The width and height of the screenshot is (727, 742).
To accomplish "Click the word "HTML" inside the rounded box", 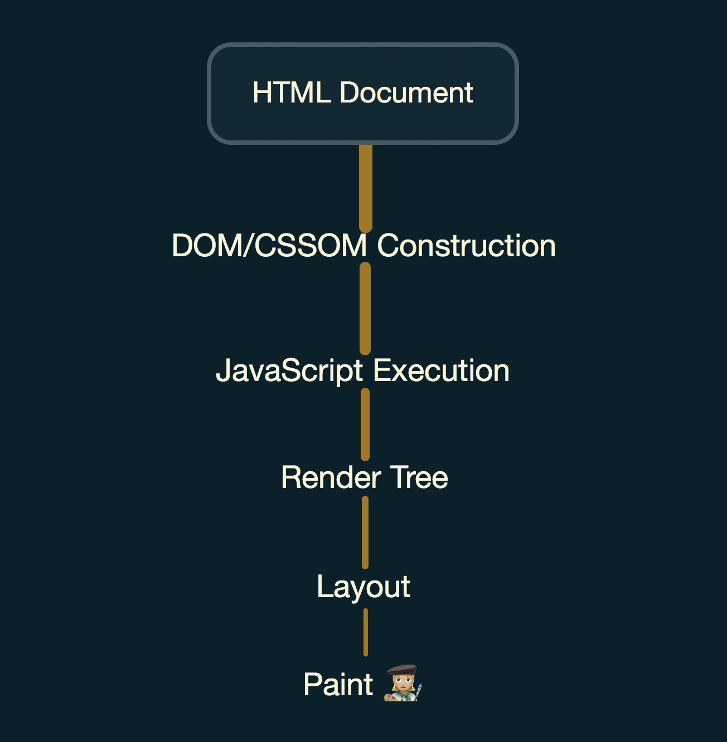I will pos(291,92).
